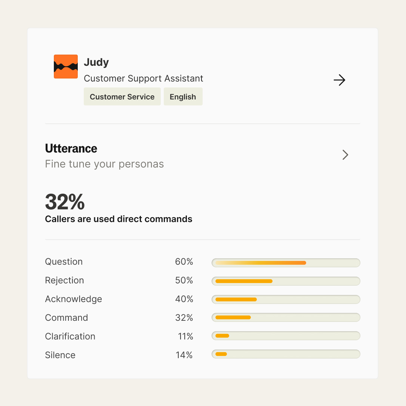Click the Callers are used direct commands label

point(119,219)
